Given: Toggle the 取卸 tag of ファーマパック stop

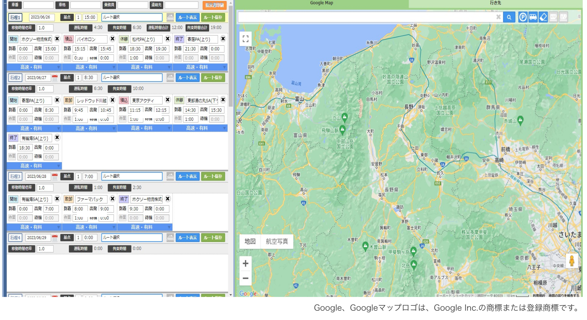Looking at the screenshot, I should 69,199.
